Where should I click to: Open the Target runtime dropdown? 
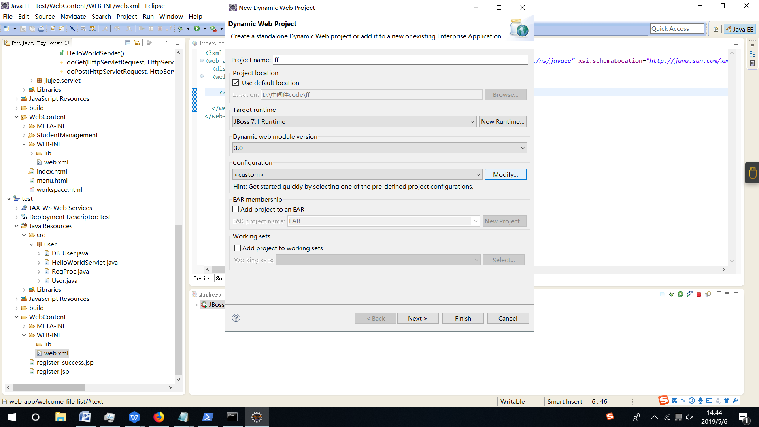click(x=472, y=121)
